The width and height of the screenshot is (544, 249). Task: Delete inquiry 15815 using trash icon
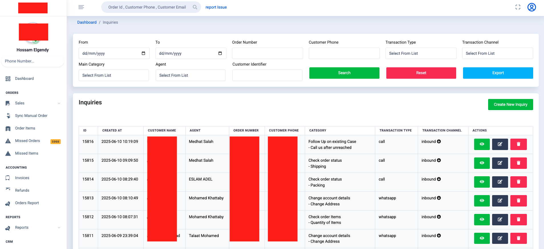click(x=518, y=163)
